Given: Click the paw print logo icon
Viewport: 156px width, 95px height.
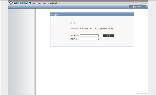Looking at the screenshot, I should pyautogui.click(x=11, y=3).
